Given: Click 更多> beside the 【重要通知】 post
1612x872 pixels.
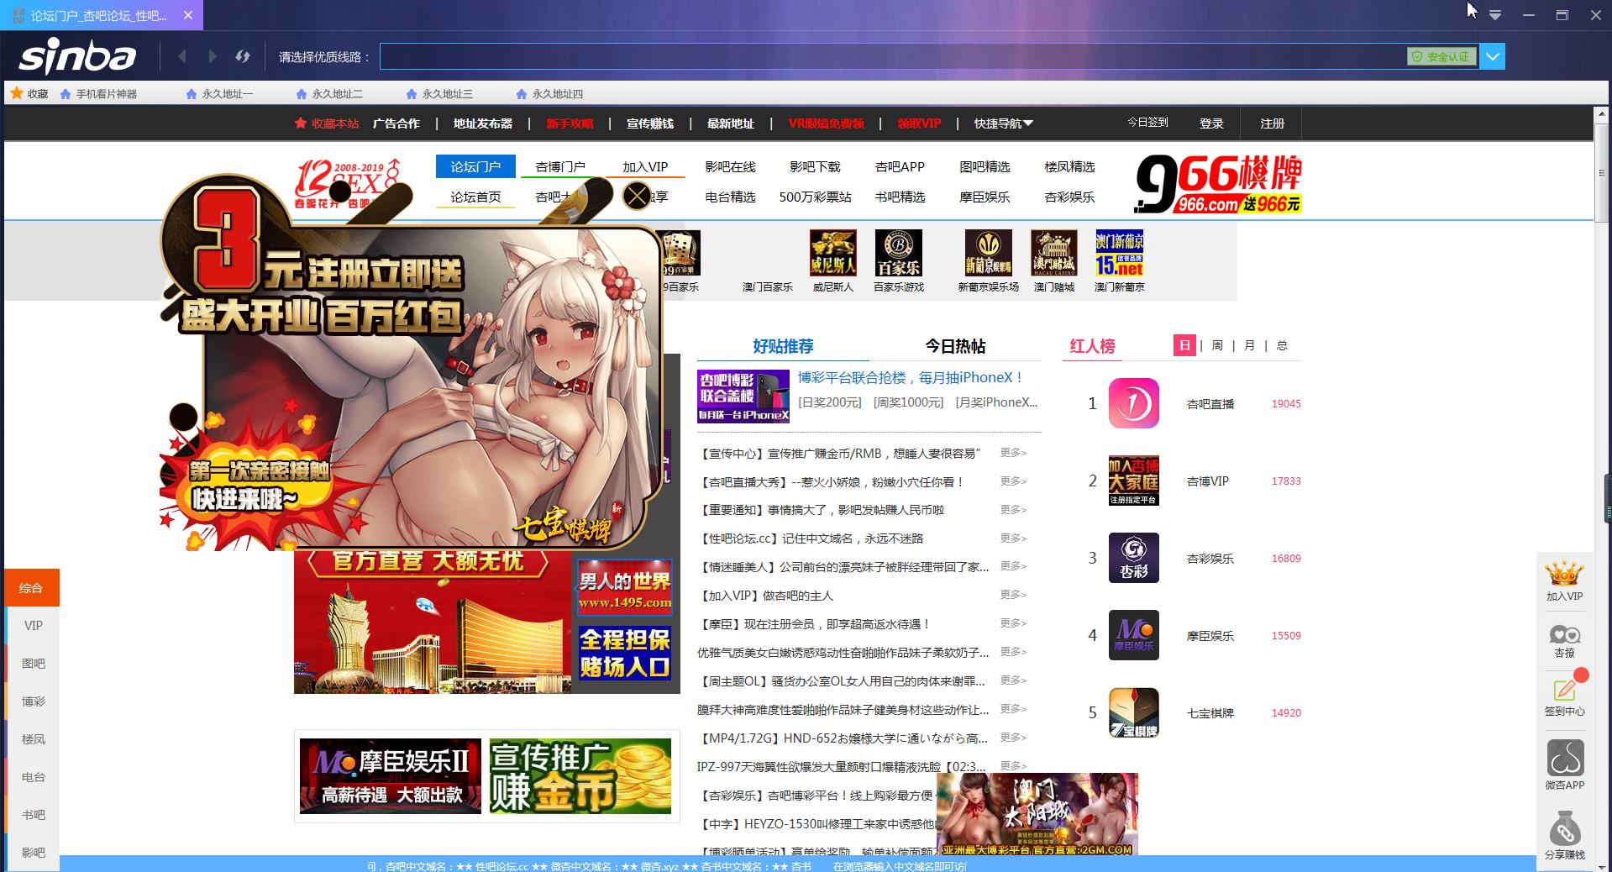Looking at the screenshot, I should [x=1013, y=509].
